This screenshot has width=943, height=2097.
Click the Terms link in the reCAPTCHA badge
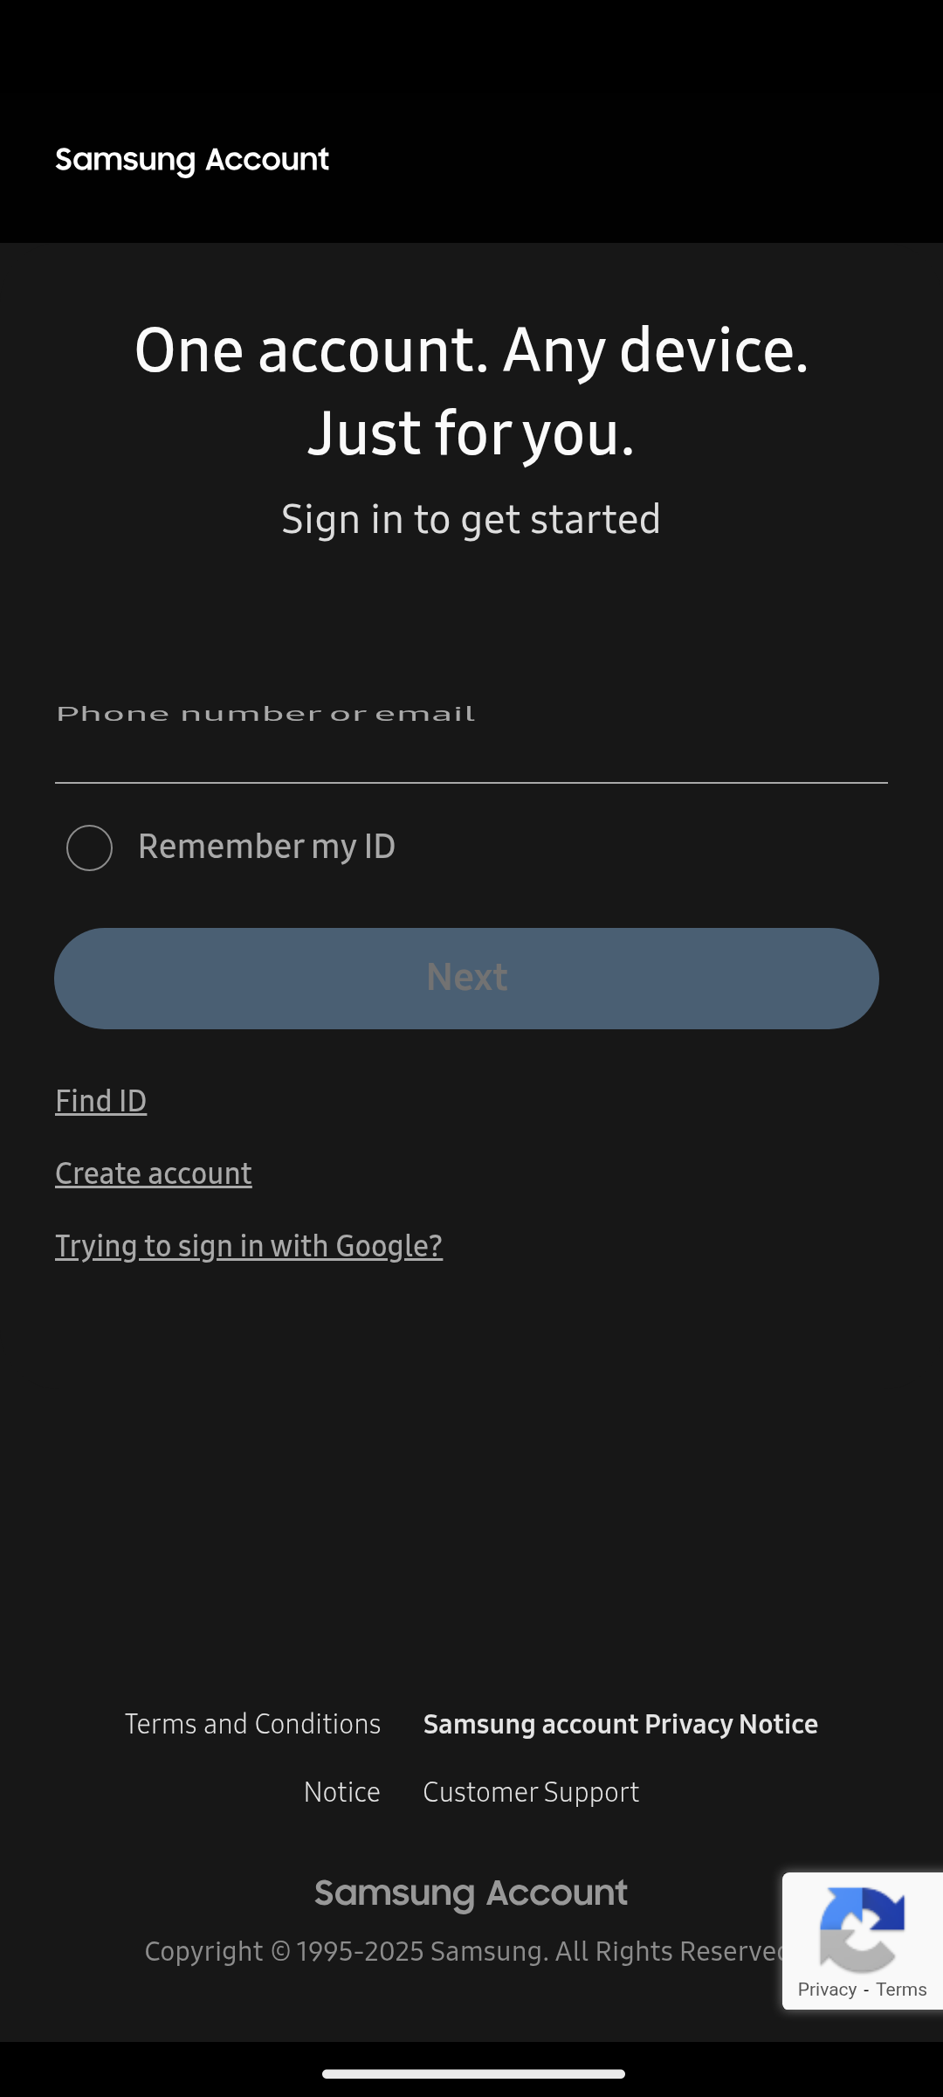(x=900, y=1990)
